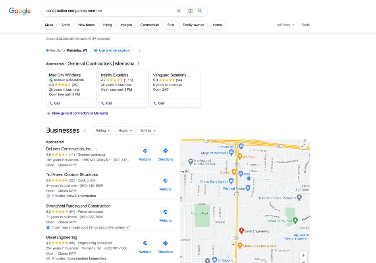The width and height of the screenshot is (376, 263).
Task: Call Vanguard Solutions
Action: (159, 103)
